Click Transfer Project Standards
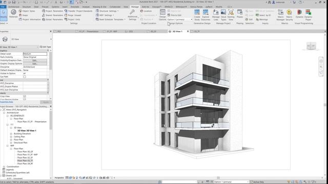The image size is (328, 184). coord(78,11)
